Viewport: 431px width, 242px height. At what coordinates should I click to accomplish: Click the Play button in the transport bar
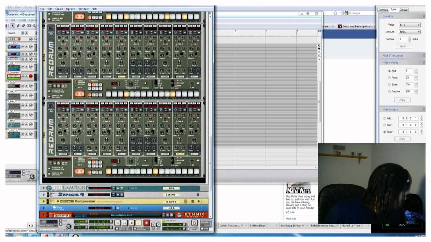[138, 223]
